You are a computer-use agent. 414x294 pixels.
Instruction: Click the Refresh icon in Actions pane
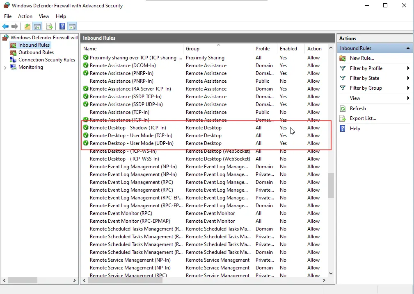tap(343, 109)
